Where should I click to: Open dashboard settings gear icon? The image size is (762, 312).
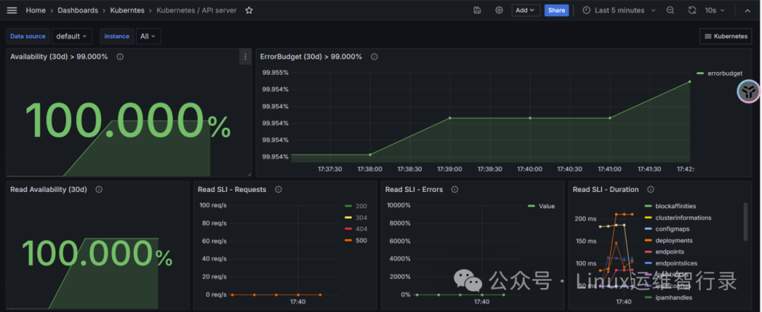pos(499,10)
